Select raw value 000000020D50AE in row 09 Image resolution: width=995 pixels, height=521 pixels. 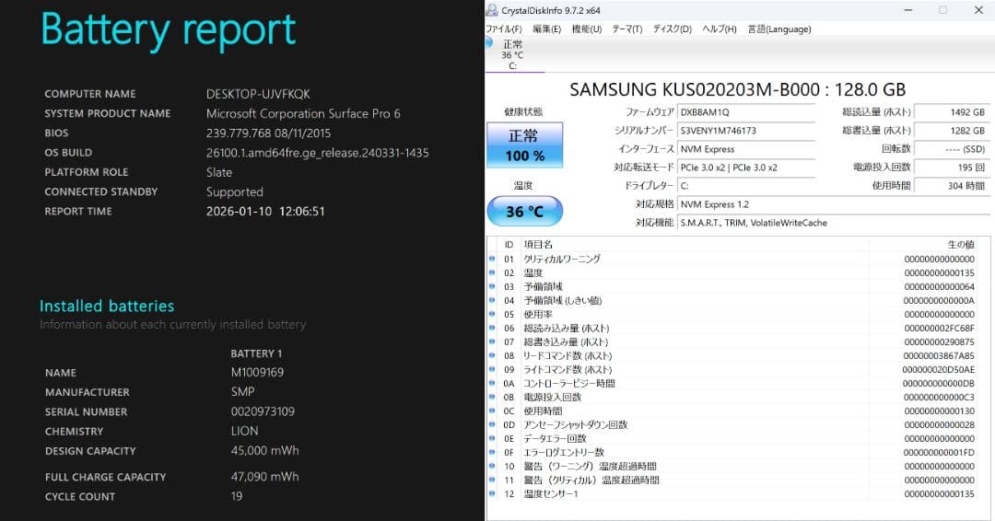pyautogui.click(x=939, y=369)
